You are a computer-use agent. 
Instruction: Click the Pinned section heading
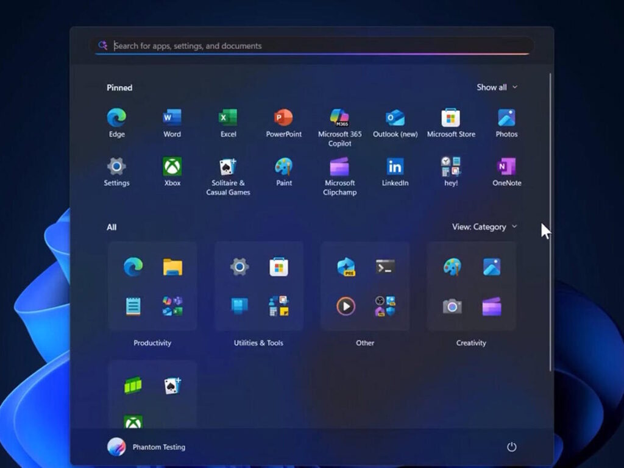coord(119,88)
